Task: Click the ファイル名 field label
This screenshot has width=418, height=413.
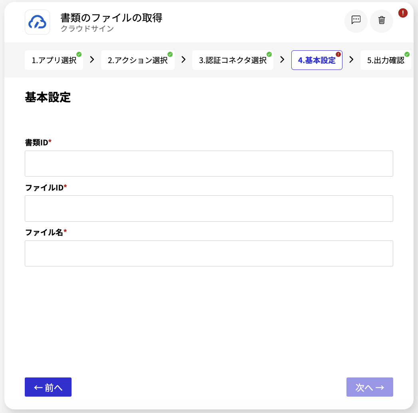Action: point(46,232)
